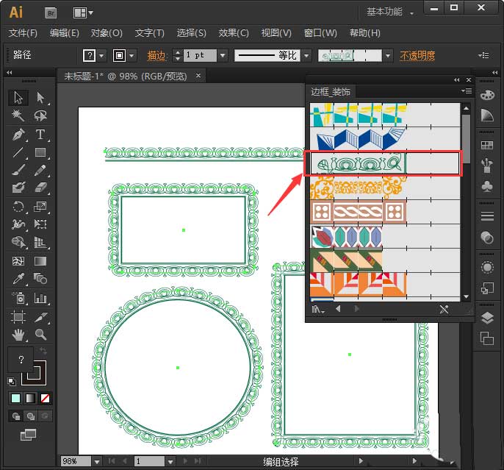Open the 文件(F) menu
Viewport: 504px width, 470px height.
click(x=23, y=33)
